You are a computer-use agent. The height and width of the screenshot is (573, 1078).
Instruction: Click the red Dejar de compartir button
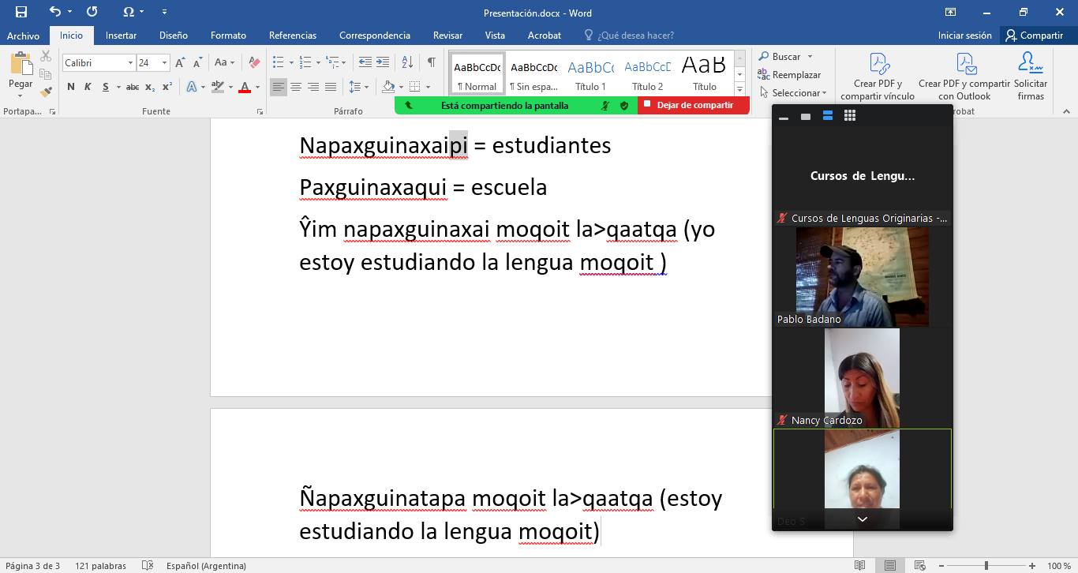coord(694,105)
